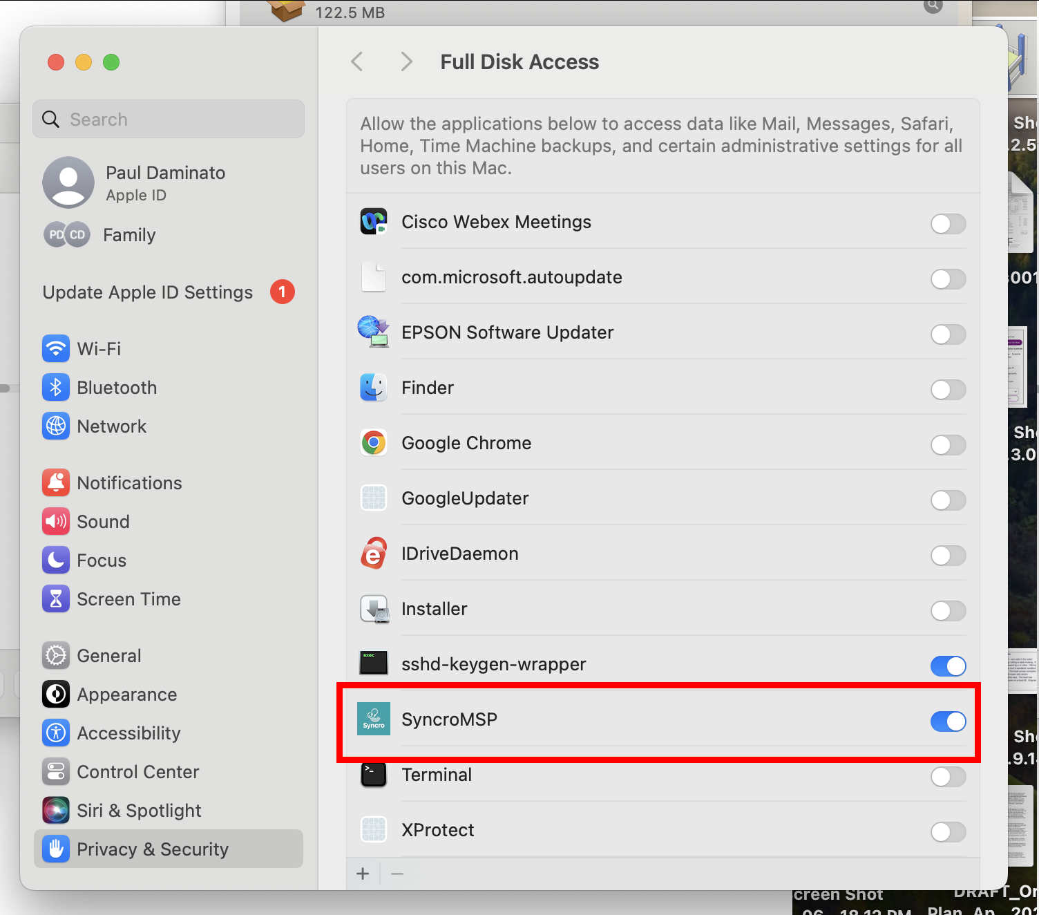Enable the Terminal toggle
1039x915 pixels.
pos(948,777)
